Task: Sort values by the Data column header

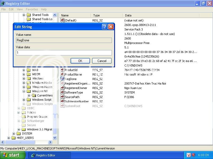Action: tap(161, 15)
